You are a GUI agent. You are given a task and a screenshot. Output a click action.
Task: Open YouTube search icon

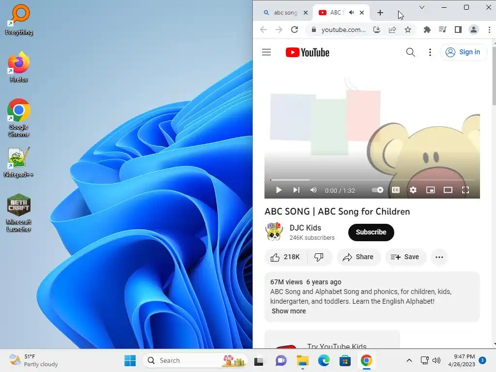[410, 52]
